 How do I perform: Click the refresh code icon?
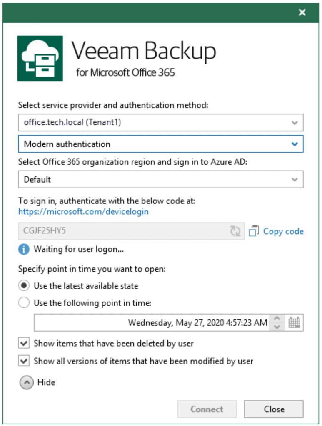point(235,231)
